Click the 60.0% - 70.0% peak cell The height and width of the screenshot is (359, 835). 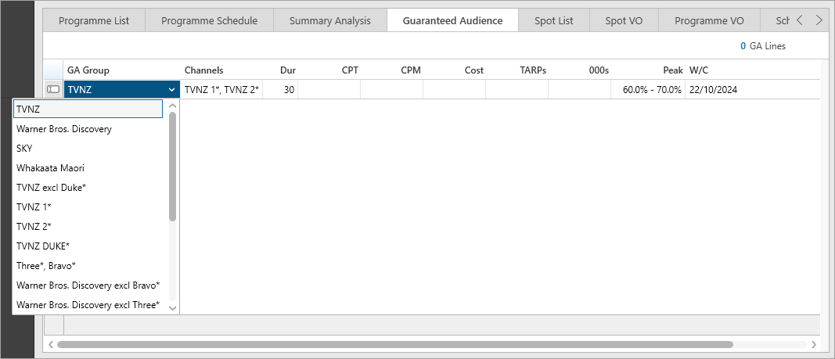647,90
